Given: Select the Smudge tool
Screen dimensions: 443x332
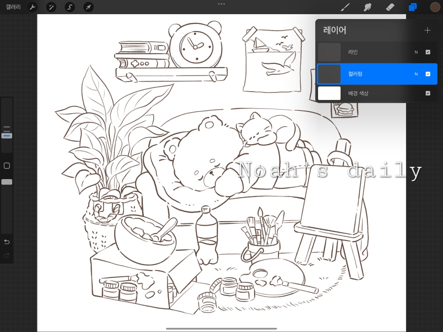Looking at the screenshot, I should coord(368,7).
